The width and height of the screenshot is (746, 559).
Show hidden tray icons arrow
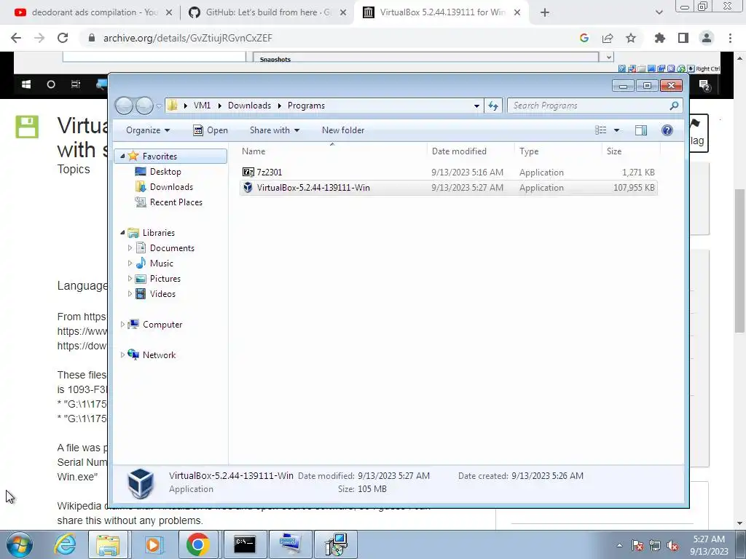(x=619, y=545)
